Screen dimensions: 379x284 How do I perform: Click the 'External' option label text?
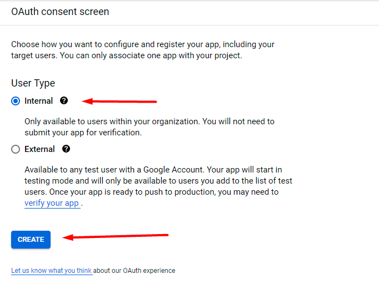[x=39, y=149]
